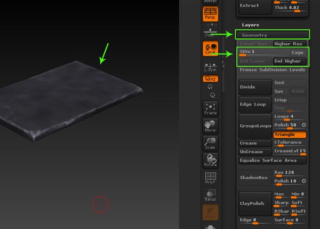The width and height of the screenshot is (320, 229).
Task: Select the Move canvas icon
Action: [x=211, y=126]
